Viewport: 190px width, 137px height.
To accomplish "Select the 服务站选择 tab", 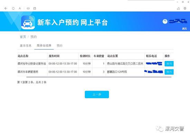I will (44, 46).
